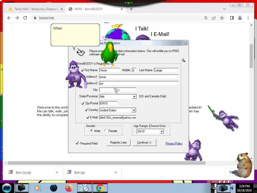Click the vertical page scrollbar thumb
257x193 pixels.
(251, 56)
